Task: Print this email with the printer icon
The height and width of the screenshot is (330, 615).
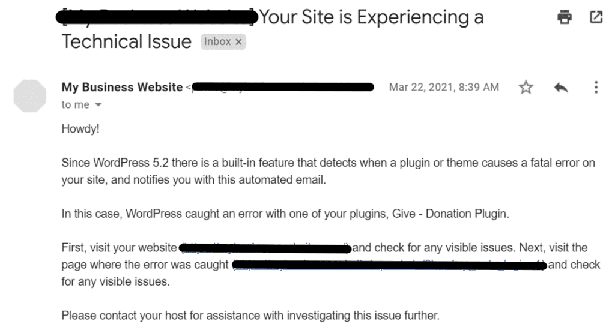Action: (x=565, y=17)
